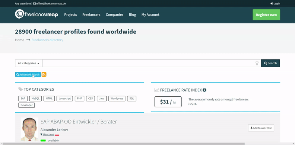Viewport: 295px width, 145px height.
Task: Open the Blog page
Action: coord(133,14)
